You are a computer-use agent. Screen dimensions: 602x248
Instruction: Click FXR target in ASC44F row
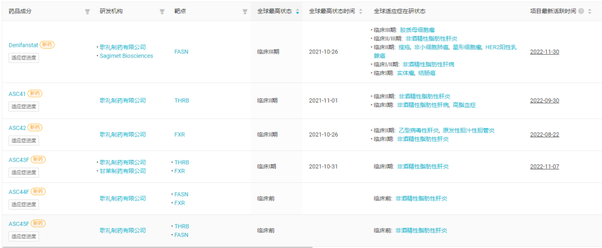[x=179, y=203]
